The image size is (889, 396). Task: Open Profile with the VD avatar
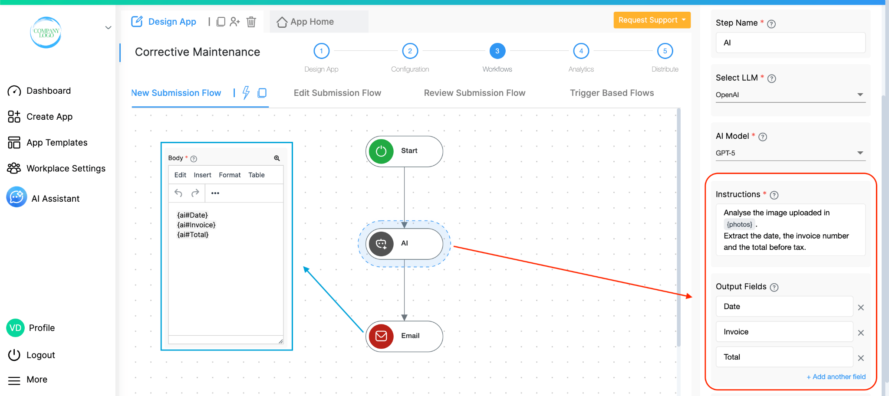31,328
